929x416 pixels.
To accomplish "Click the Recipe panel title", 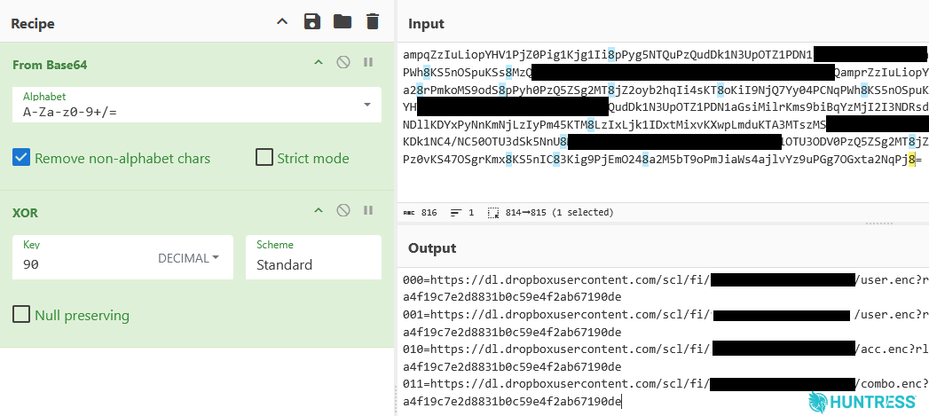I will coord(33,24).
